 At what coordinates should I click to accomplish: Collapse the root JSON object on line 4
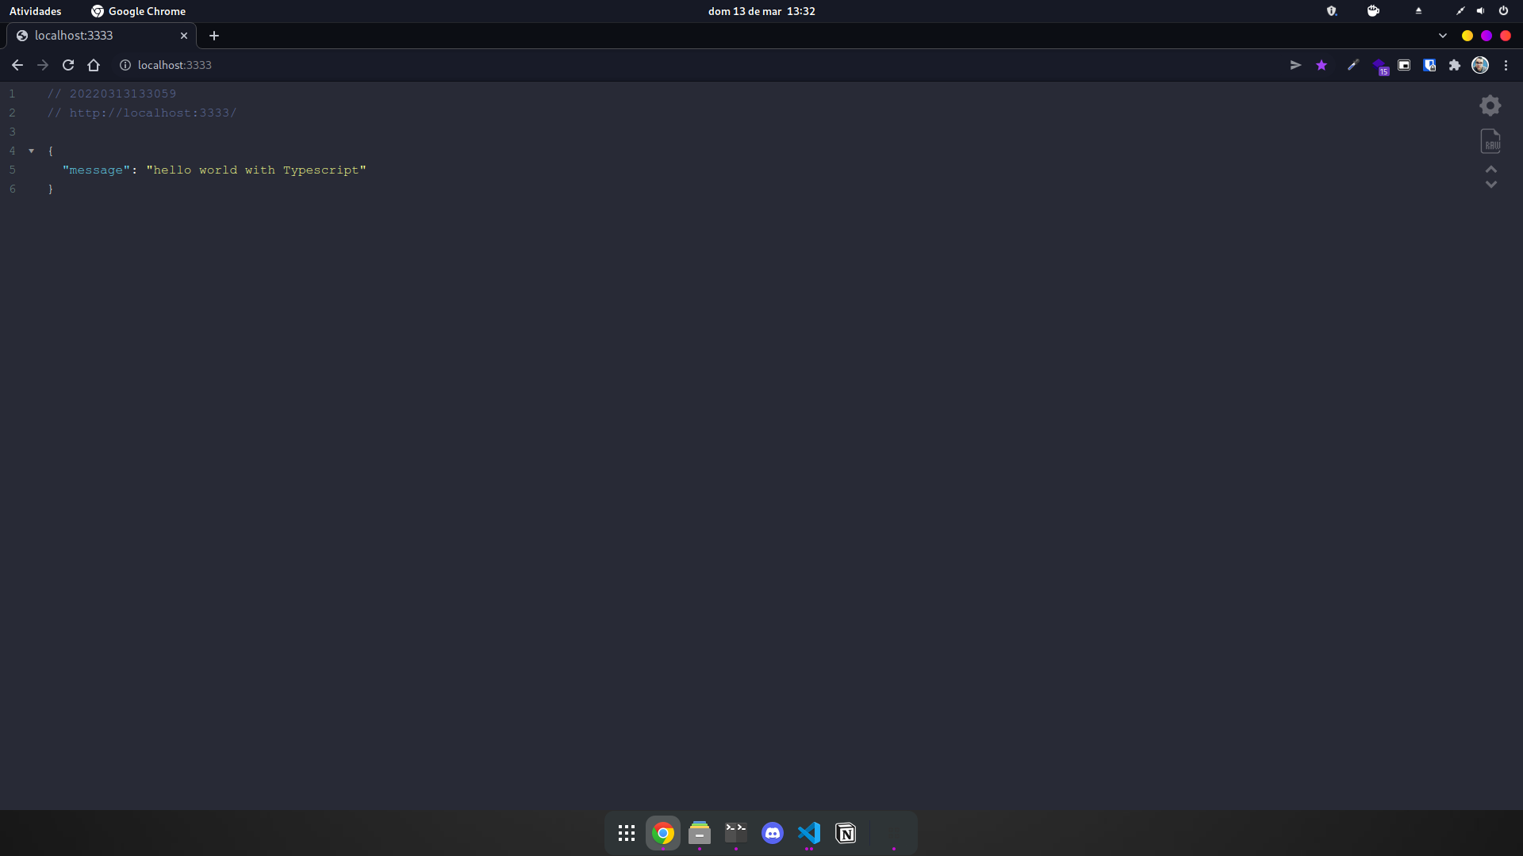[32, 151]
